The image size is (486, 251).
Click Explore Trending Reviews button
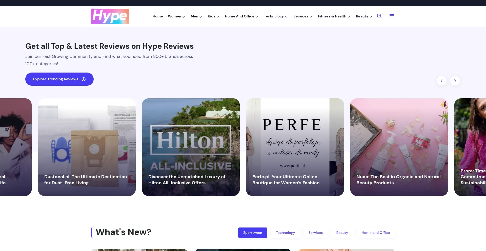59,79
